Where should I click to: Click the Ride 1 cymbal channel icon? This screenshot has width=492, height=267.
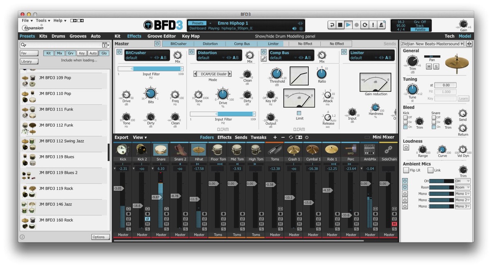pos(332,150)
